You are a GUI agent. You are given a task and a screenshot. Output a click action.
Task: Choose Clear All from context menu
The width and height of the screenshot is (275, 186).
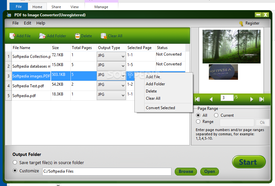point(153,98)
